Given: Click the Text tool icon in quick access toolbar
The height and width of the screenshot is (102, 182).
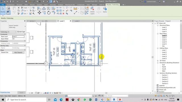Looking at the screenshot, I should coord(40,1).
